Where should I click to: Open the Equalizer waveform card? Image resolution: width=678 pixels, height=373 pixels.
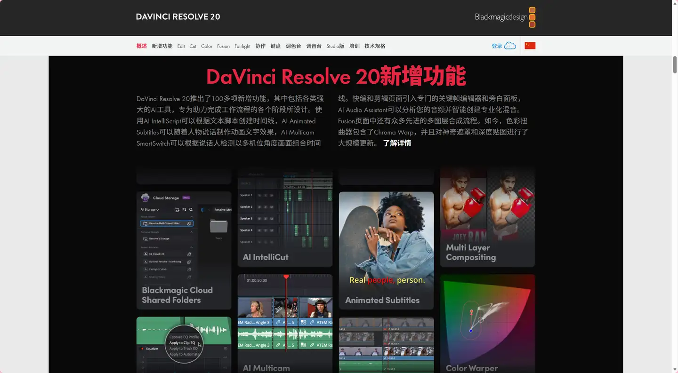[184, 345]
